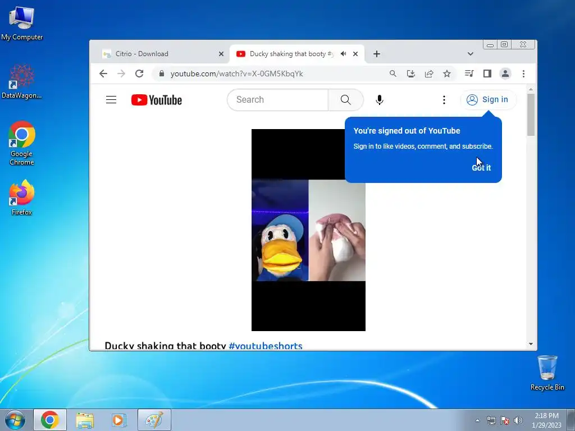This screenshot has height=431, width=575.
Task: Click the padlock site info icon
Action: (x=161, y=74)
